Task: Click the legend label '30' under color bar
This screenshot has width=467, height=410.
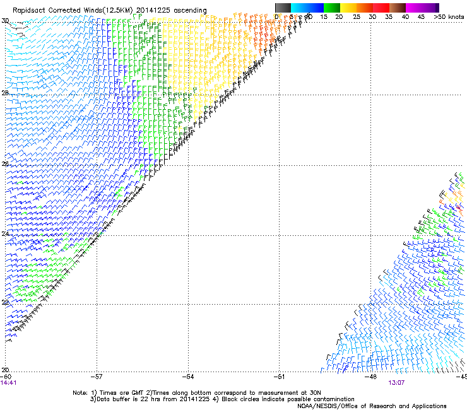Action: pos(372,17)
